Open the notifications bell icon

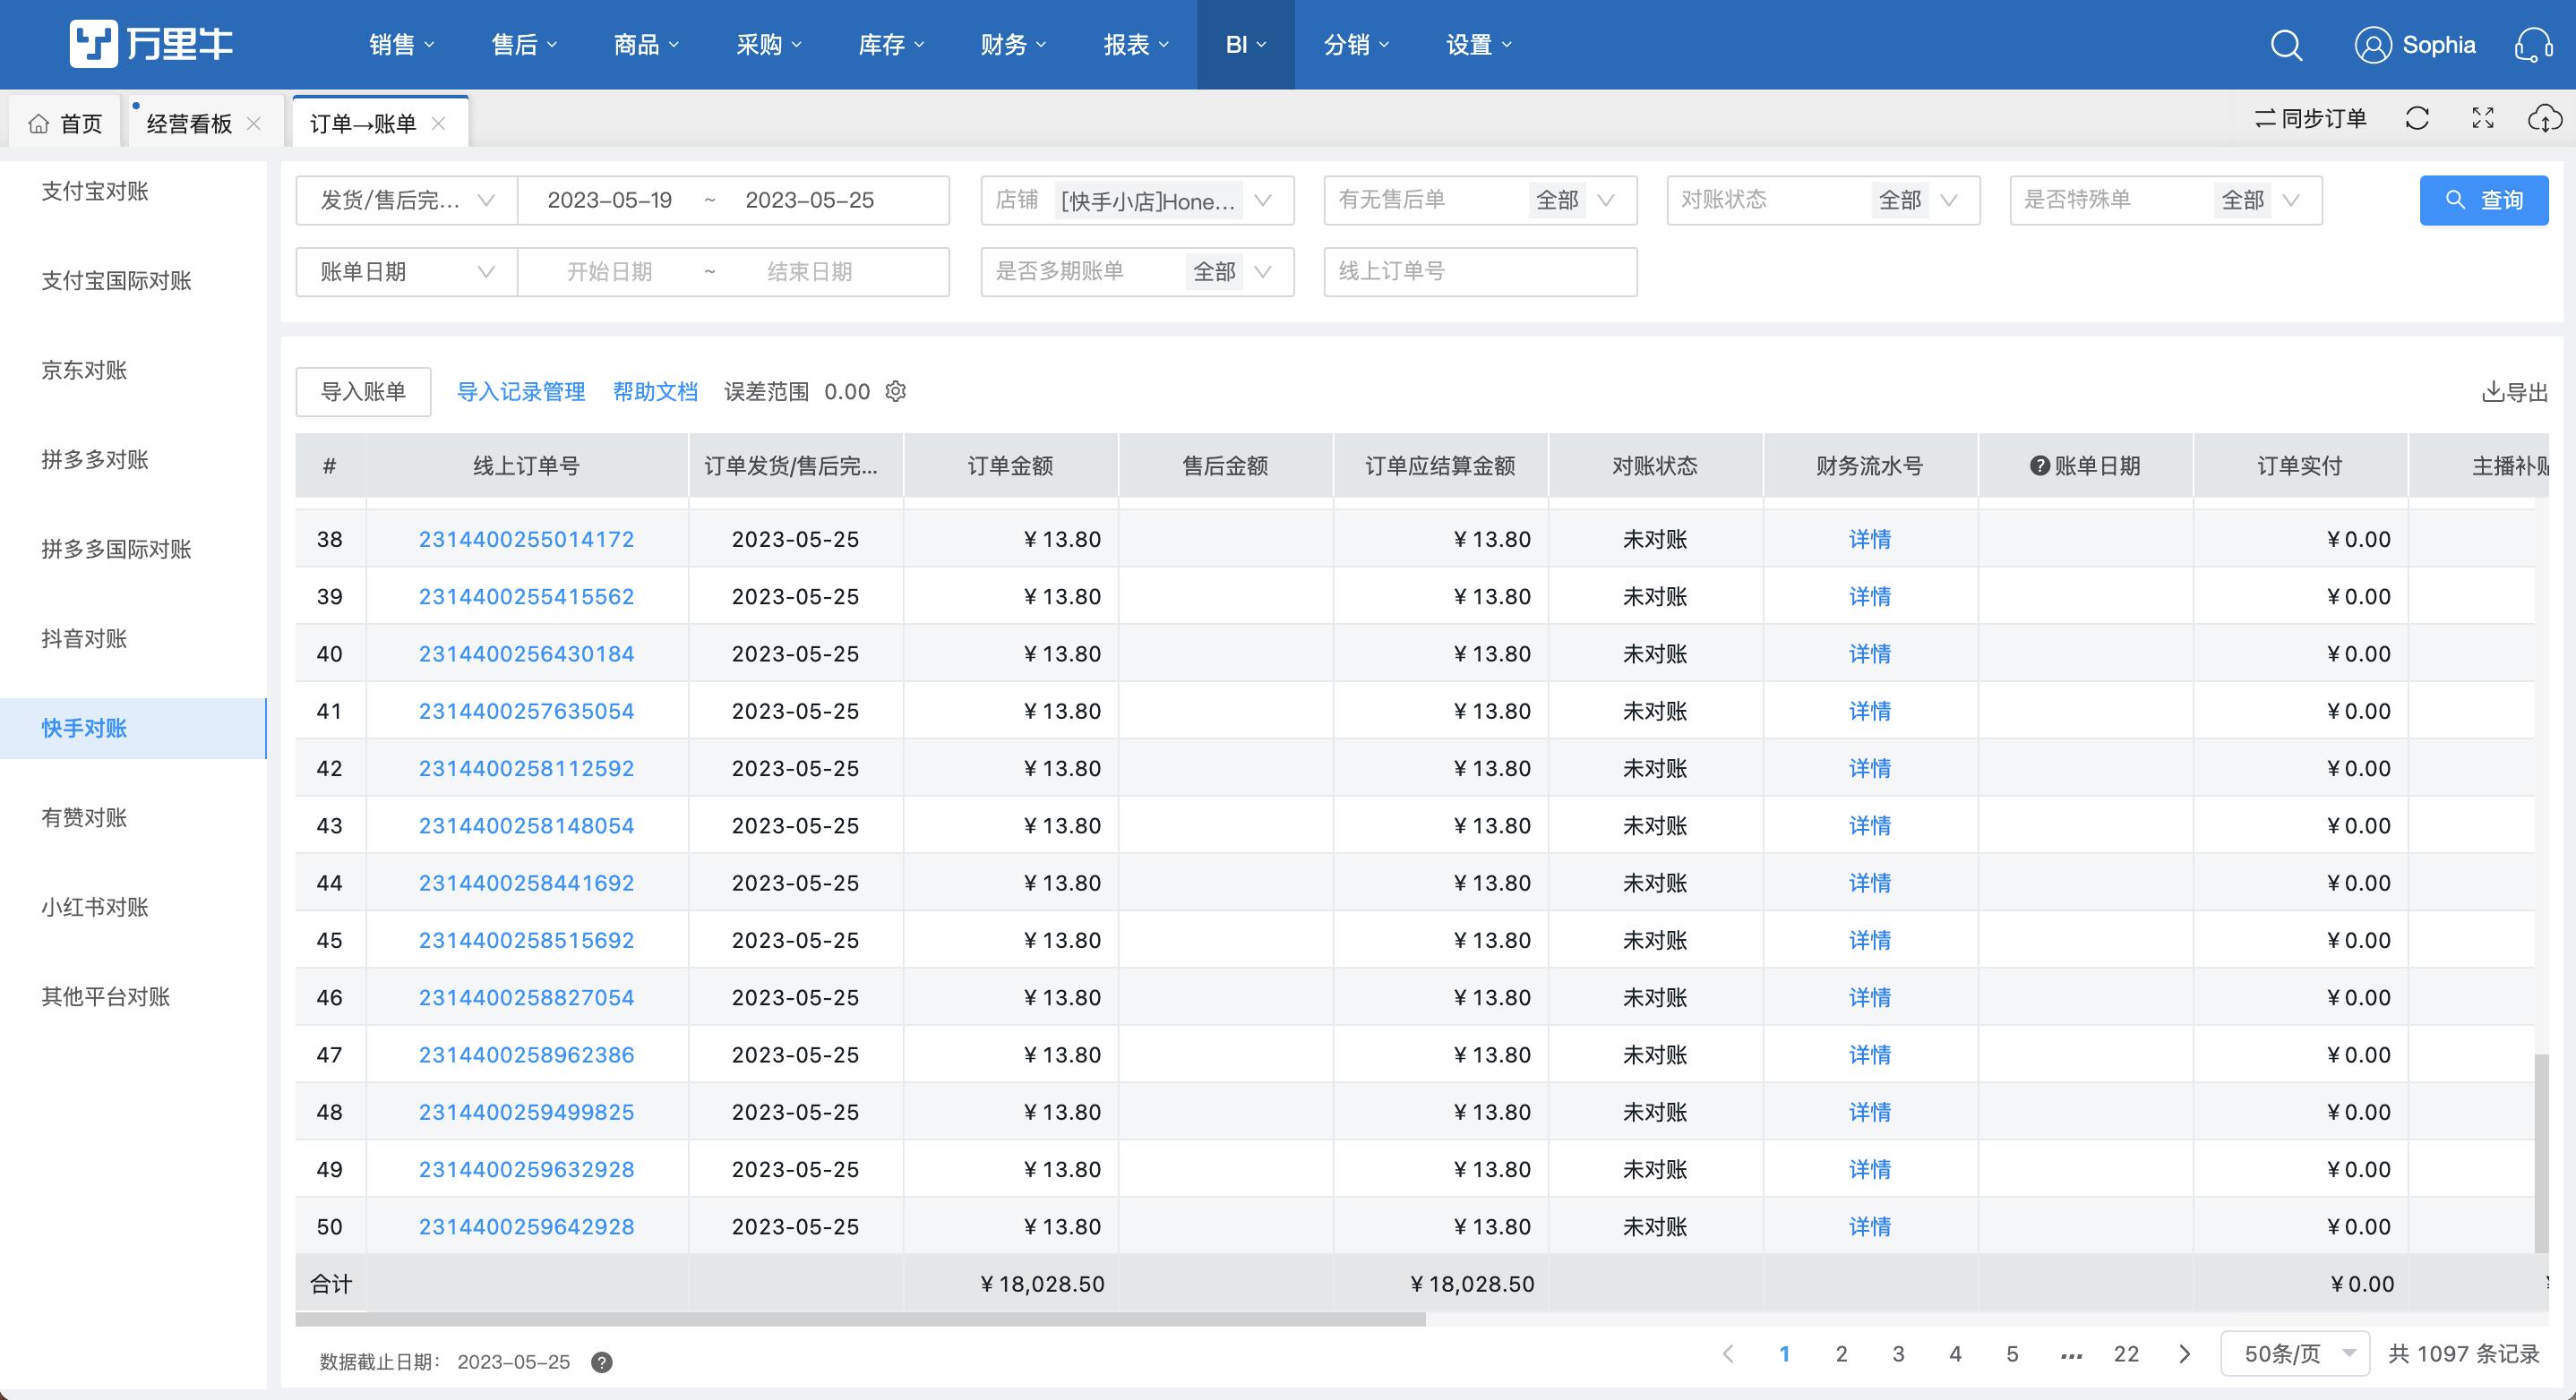pos(2535,44)
